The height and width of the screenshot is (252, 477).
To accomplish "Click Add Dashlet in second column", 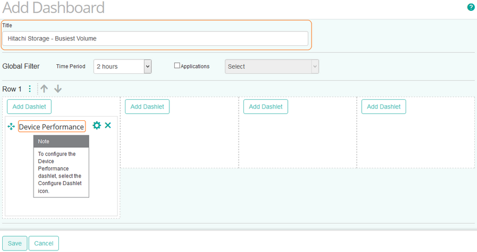I will [147, 107].
